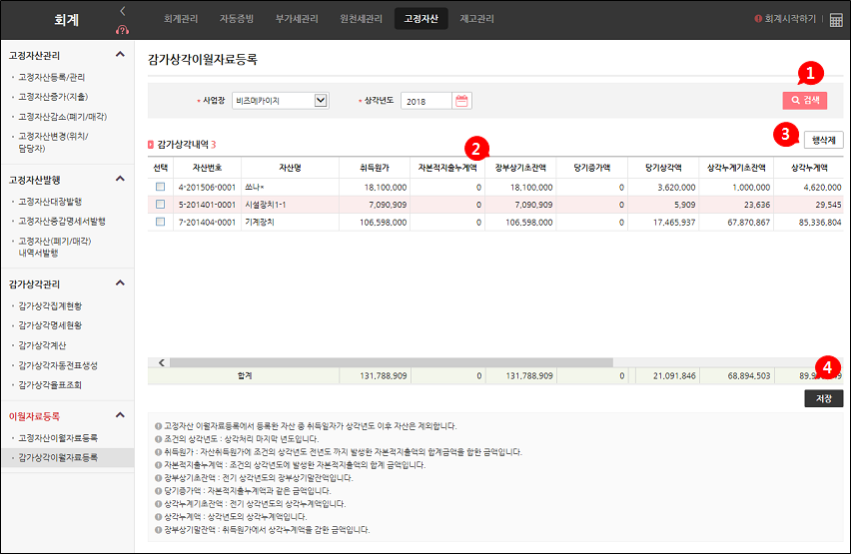
Task: Click the calculator icon in top bar
Action: pyautogui.click(x=836, y=19)
